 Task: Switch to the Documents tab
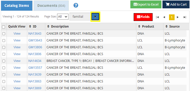[51, 6]
